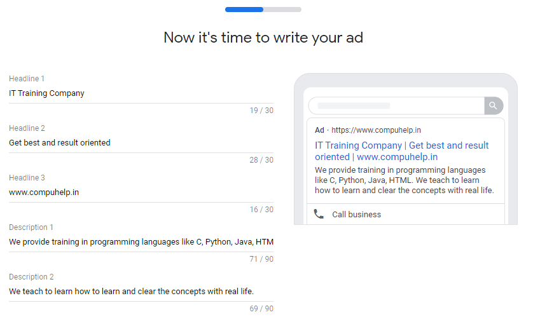Click the https://www.compuhelp.in URL in the preview

click(376, 130)
